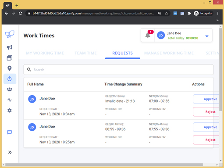
Task: Reject the 10:25am request
Action: (x=206, y=140)
